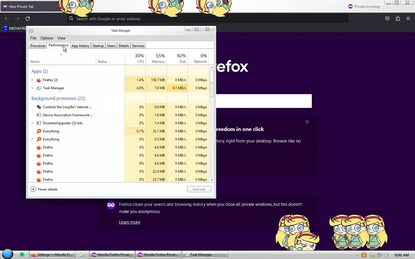
Task: Click the Task Manager row icon under Apps
Action: pyautogui.click(x=39, y=88)
